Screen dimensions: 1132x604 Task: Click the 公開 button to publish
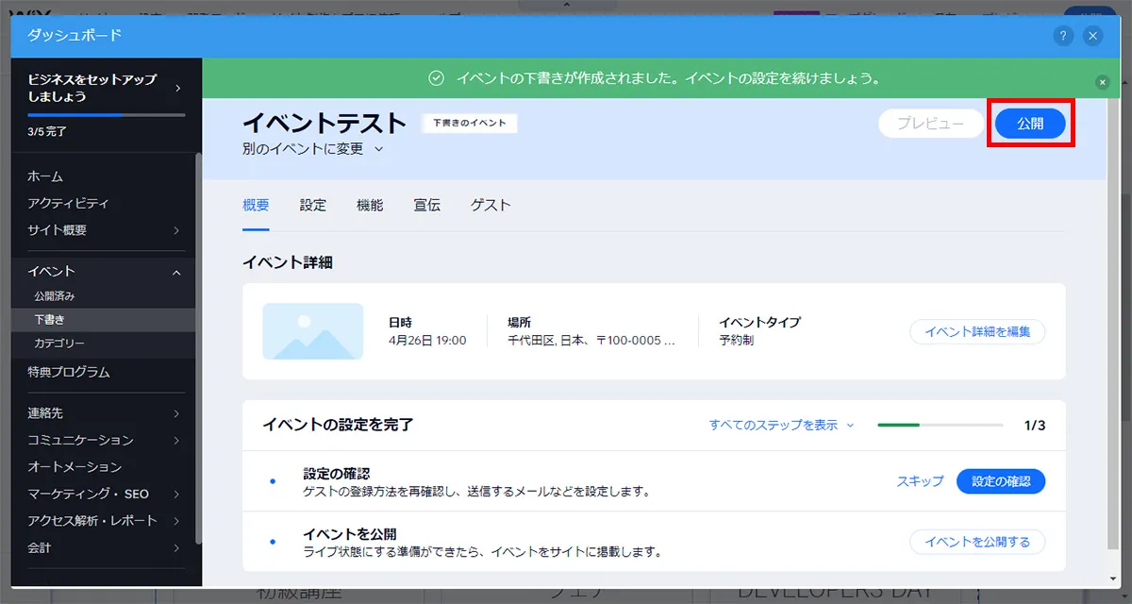[x=1030, y=123]
